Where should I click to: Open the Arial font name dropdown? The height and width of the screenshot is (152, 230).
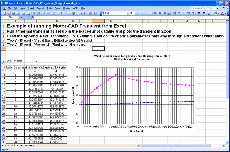pos(128,13)
